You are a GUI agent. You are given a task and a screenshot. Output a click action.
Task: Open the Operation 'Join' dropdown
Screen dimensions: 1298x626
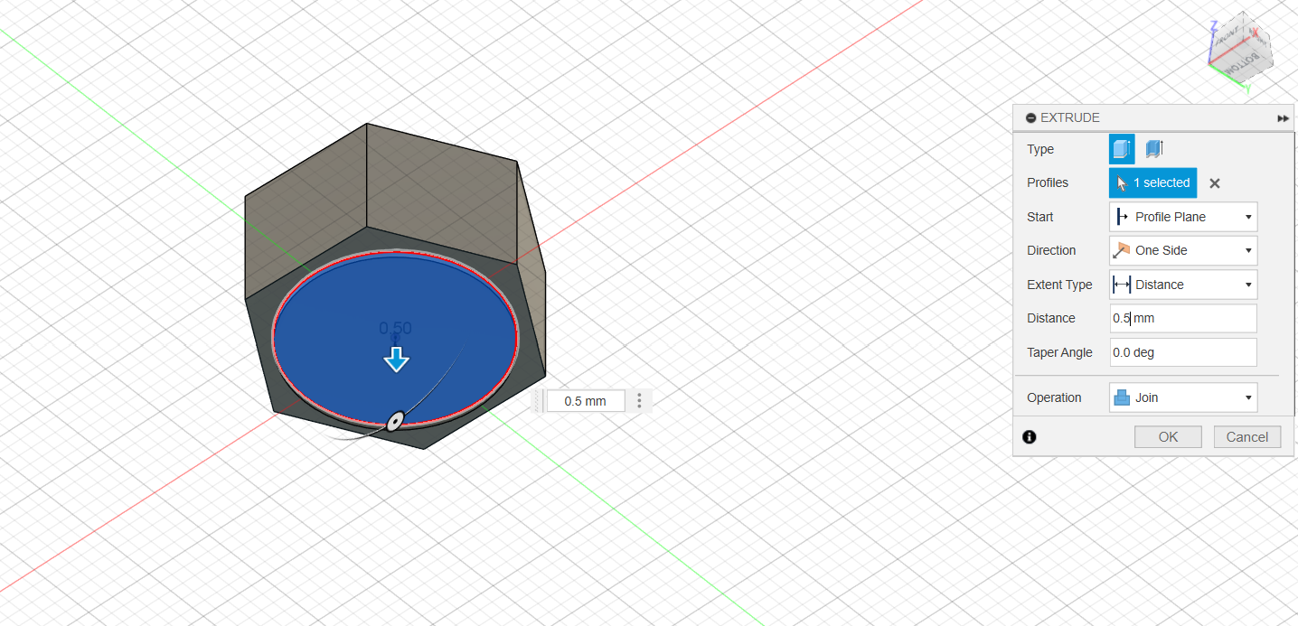pyautogui.click(x=1183, y=397)
